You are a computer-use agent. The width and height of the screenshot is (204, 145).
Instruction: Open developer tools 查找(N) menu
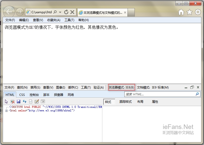click(22, 87)
